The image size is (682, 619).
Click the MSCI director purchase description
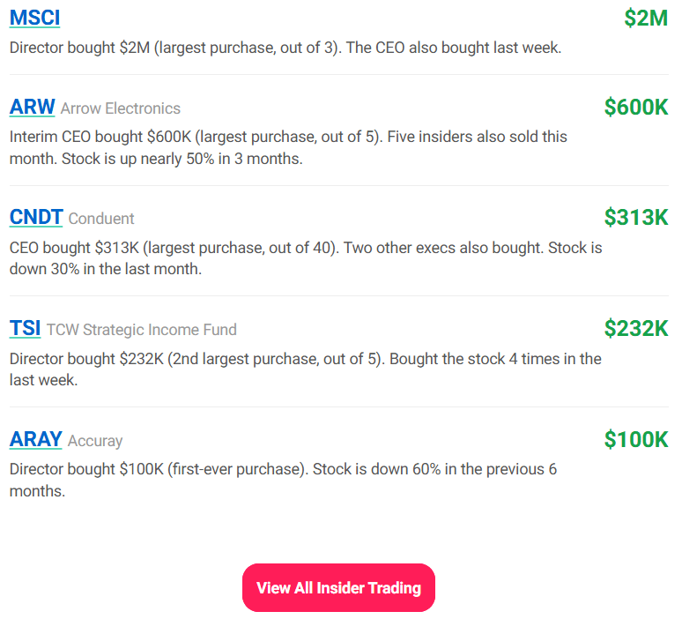pyautogui.click(x=285, y=48)
